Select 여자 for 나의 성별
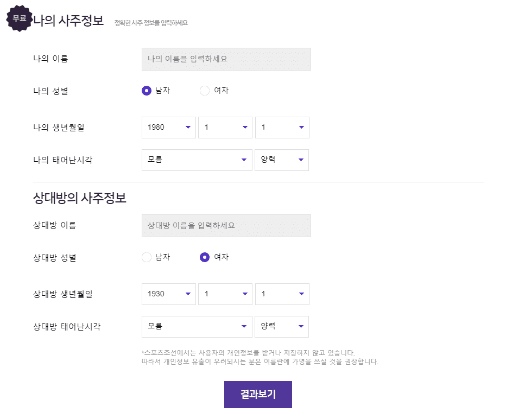The width and height of the screenshot is (506, 419). pyautogui.click(x=205, y=91)
